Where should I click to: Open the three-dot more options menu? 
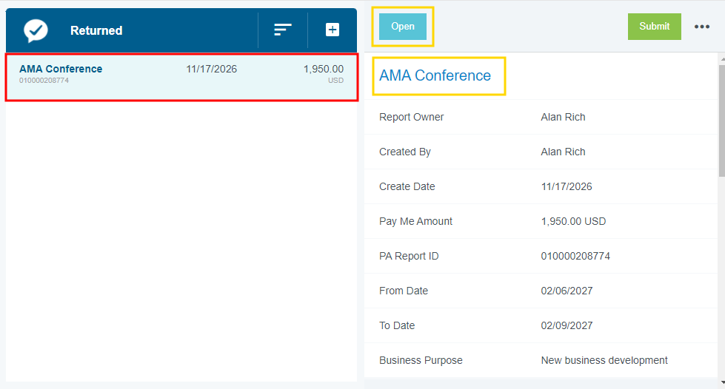click(x=701, y=27)
